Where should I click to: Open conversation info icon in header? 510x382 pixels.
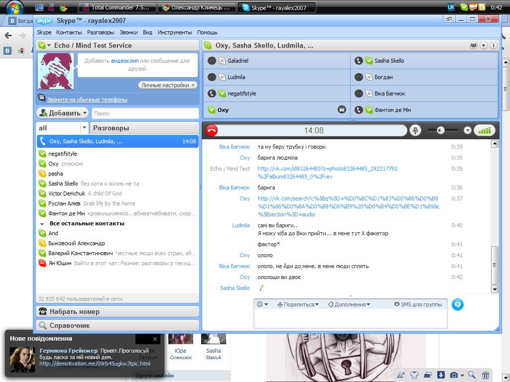point(494,45)
